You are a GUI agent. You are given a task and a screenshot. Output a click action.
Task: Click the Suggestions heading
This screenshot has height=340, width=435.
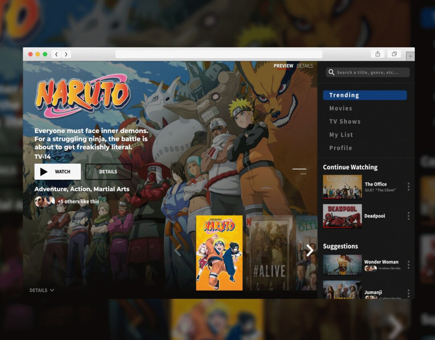coord(341,246)
